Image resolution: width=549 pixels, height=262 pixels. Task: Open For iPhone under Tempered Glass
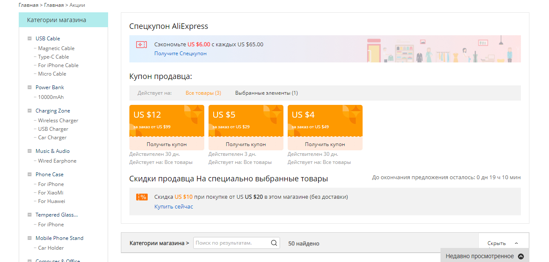tap(51, 225)
